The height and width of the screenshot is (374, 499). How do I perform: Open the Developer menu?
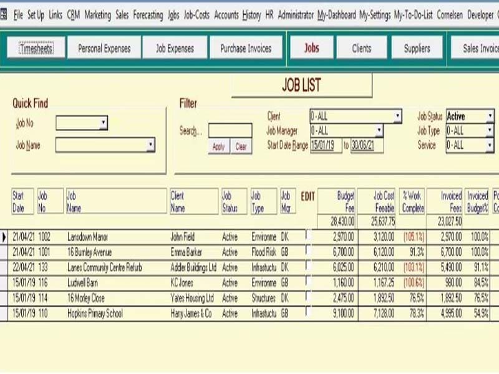(480, 14)
